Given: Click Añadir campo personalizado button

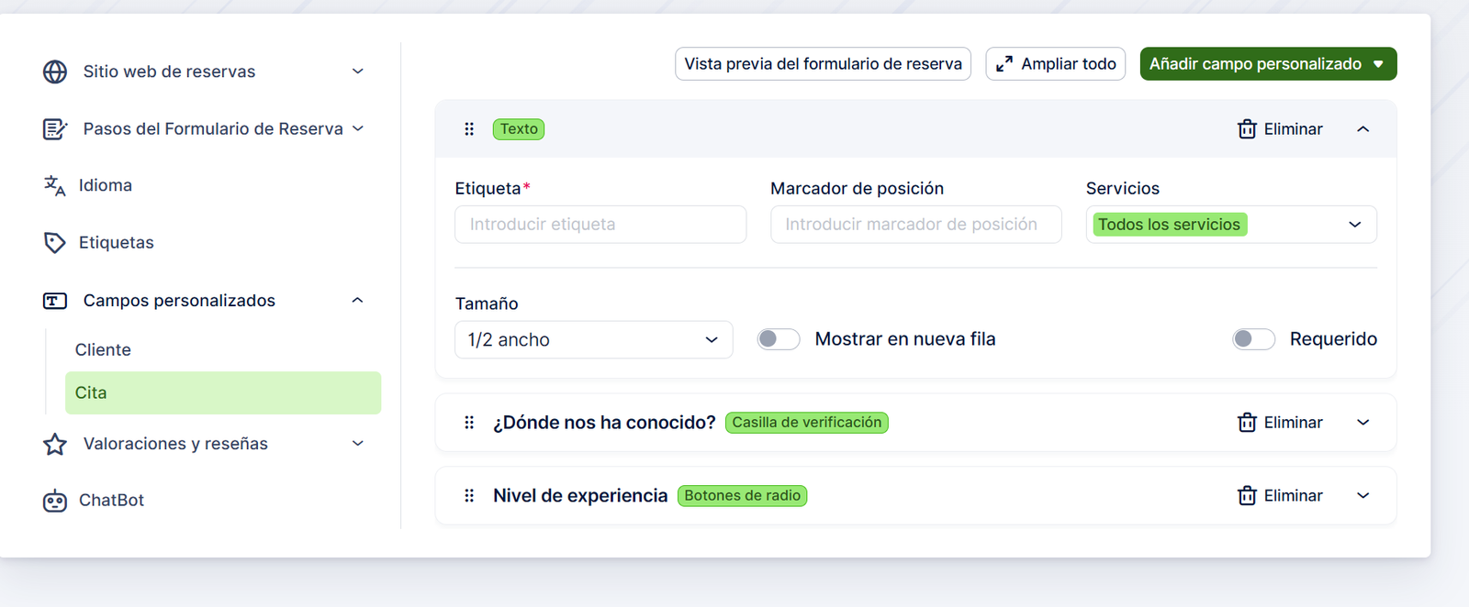Looking at the screenshot, I should pyautogui.click(x=1267, y=64).
